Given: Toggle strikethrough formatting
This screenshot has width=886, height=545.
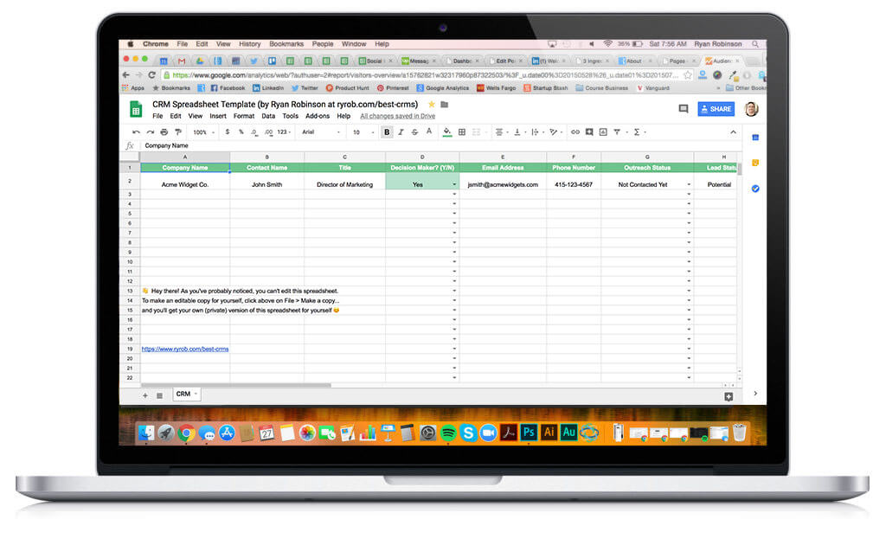Looking at the screenshot, I should [x=414, y=131].
